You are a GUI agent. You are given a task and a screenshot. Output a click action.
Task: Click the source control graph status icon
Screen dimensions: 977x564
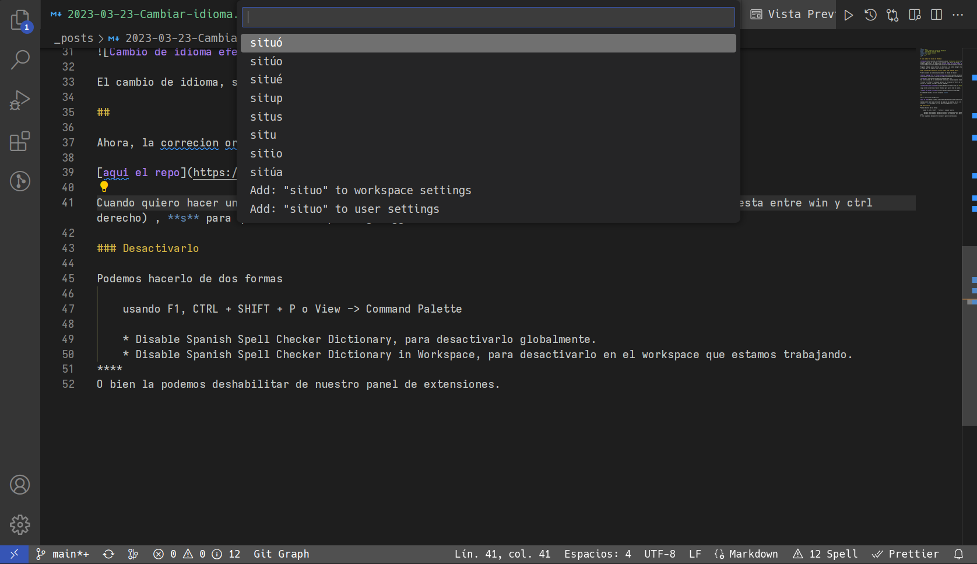[x=133, y=554]
